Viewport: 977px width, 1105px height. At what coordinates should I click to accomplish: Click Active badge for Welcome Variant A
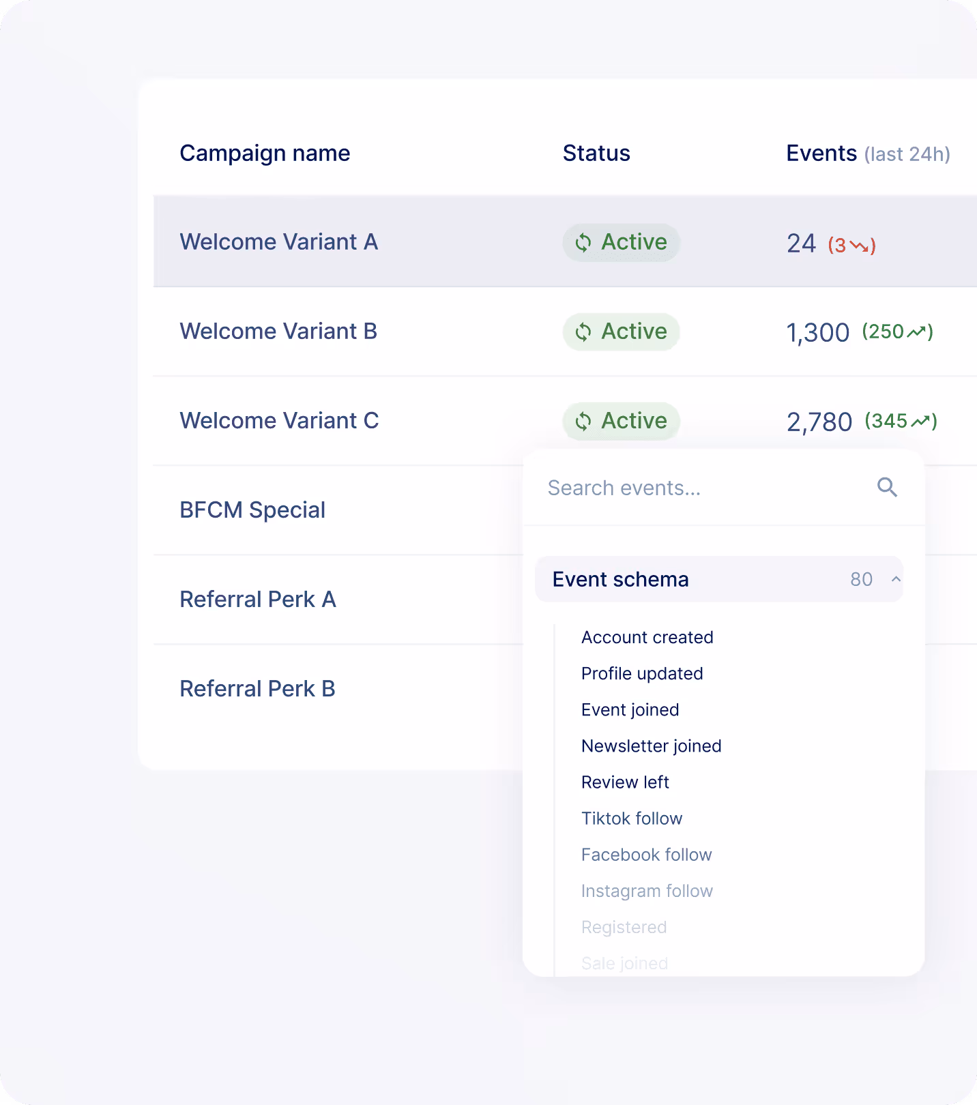621,242
